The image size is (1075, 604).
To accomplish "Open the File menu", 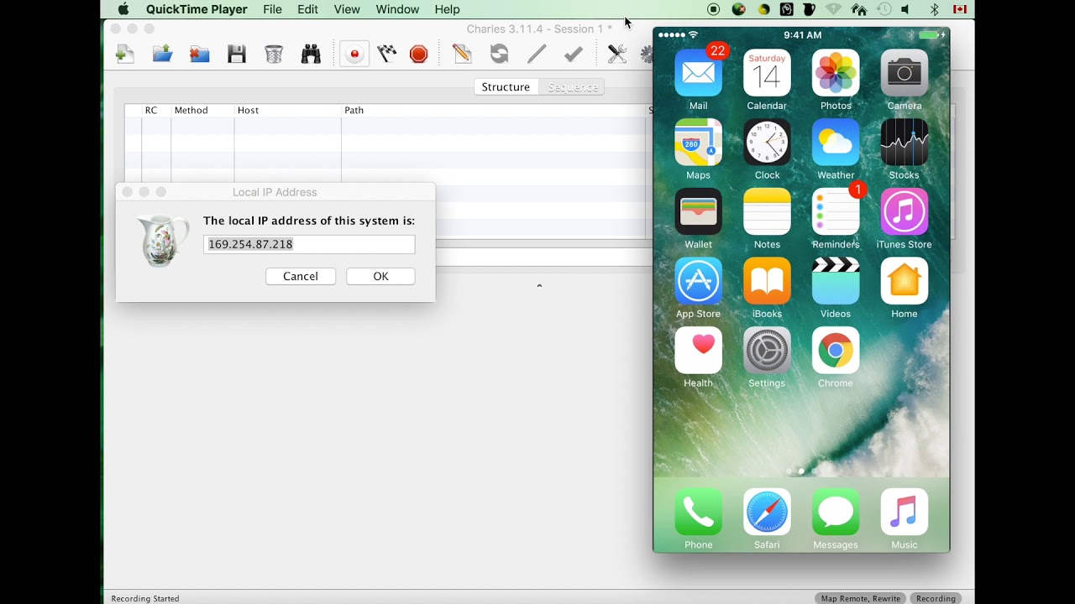I will 272,9.
